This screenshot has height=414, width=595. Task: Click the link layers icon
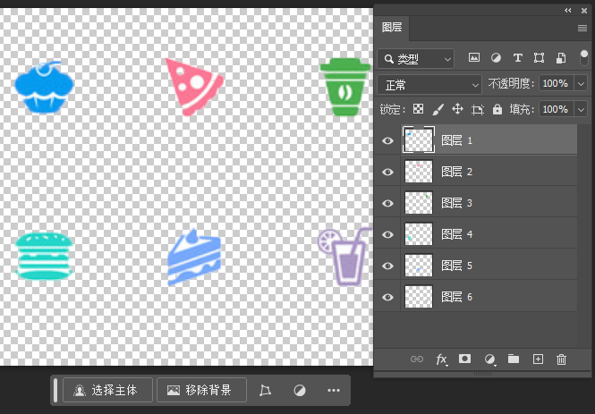click(x=417, y=359)
